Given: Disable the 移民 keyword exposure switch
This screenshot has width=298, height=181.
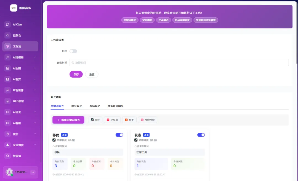Looking at the screenshot, I should pos(119,135).
